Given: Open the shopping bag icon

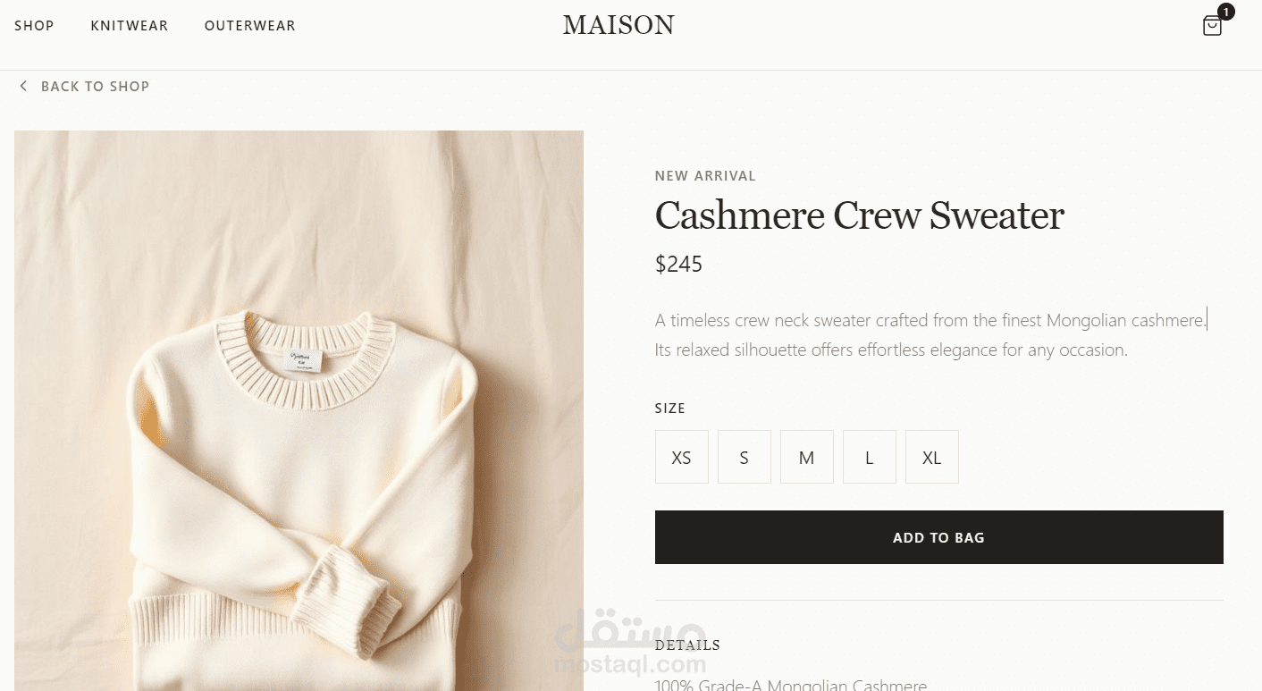Looking at the screenshot, I should point(1212,26).
